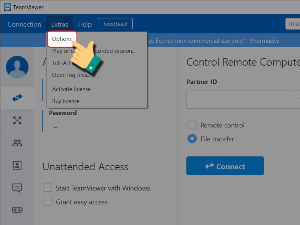Open the Meeting sidebar icon
The image size is (300, 225).
pyautogui.click(x=17, y=120)
